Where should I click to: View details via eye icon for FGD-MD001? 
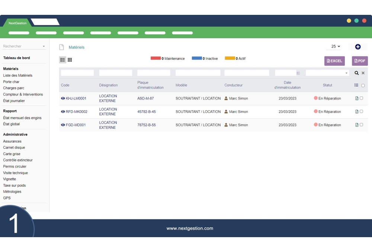tap(63, 125)
